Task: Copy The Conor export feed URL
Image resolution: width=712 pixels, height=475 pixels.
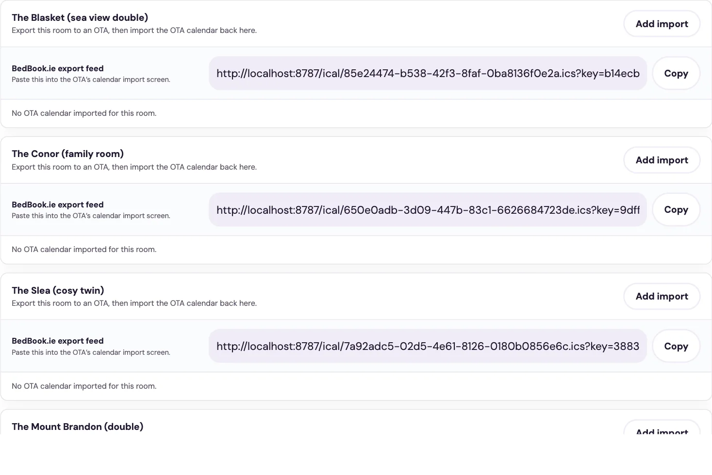Action: click(x=676, y=209)
